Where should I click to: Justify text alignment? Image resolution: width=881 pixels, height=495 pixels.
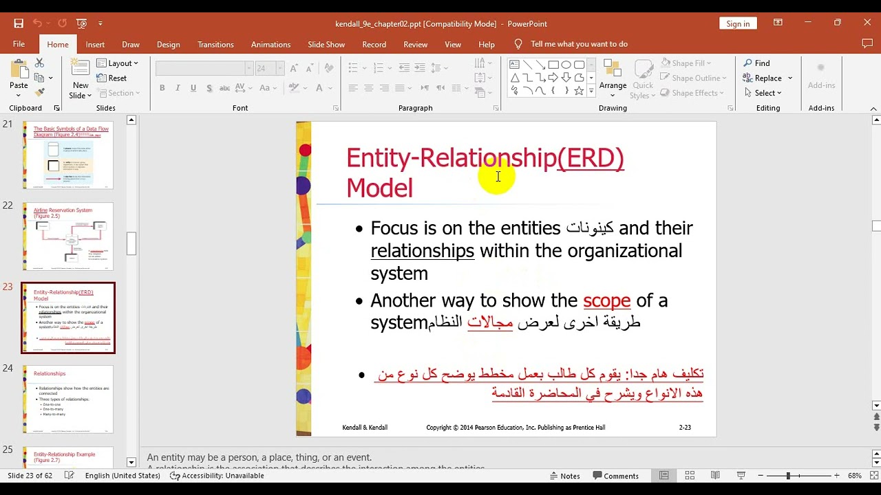point(400,88)
